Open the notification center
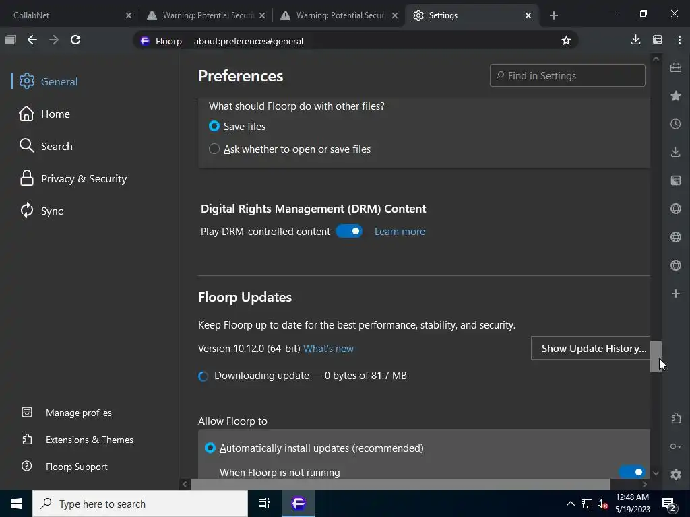690x517 pixels. point(669,504)
